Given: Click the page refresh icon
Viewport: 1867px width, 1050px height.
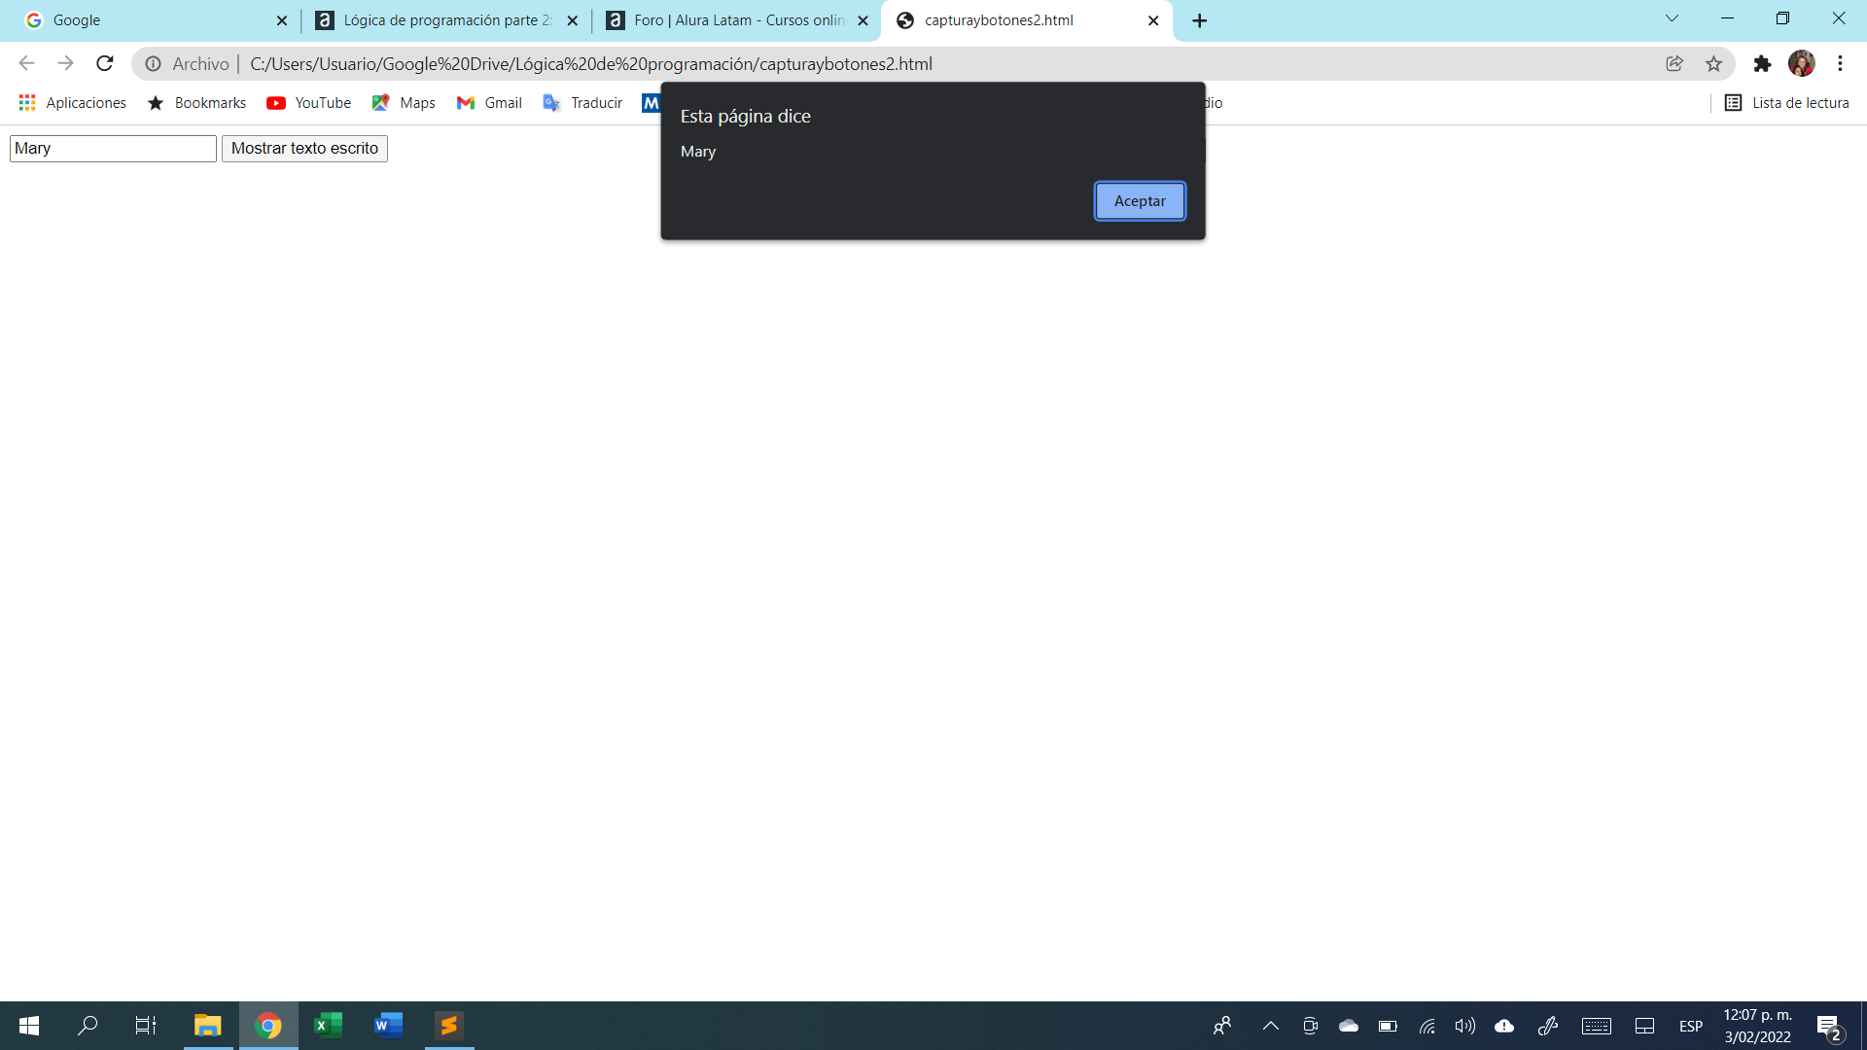Looking at the screenshot, I should [106, 64].
